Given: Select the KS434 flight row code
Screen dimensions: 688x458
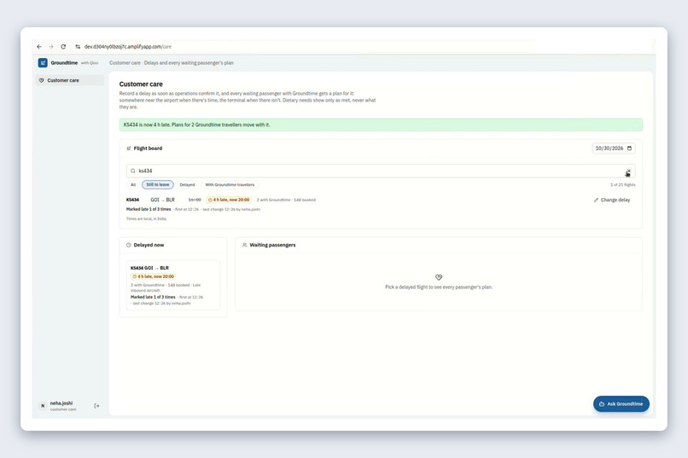Looking at the screenshot, I should pyautogui.click(x=132, y=200).
